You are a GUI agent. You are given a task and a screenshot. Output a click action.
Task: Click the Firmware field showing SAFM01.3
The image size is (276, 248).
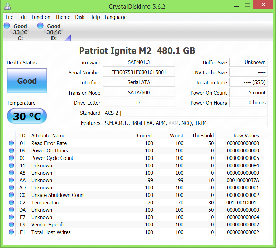pos(139,62)
